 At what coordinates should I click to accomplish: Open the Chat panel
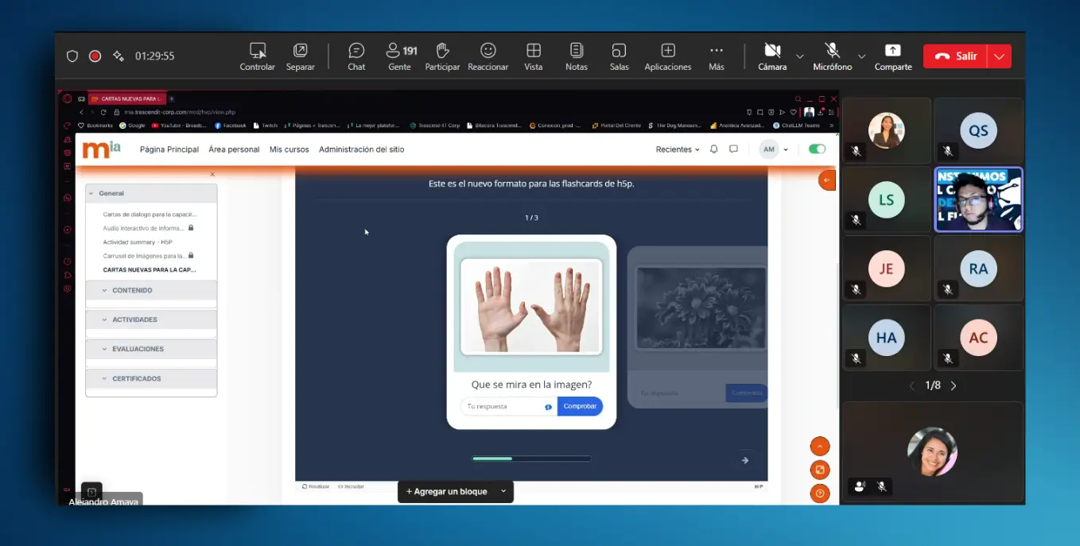pyautogui.click(x=356, y=56)
